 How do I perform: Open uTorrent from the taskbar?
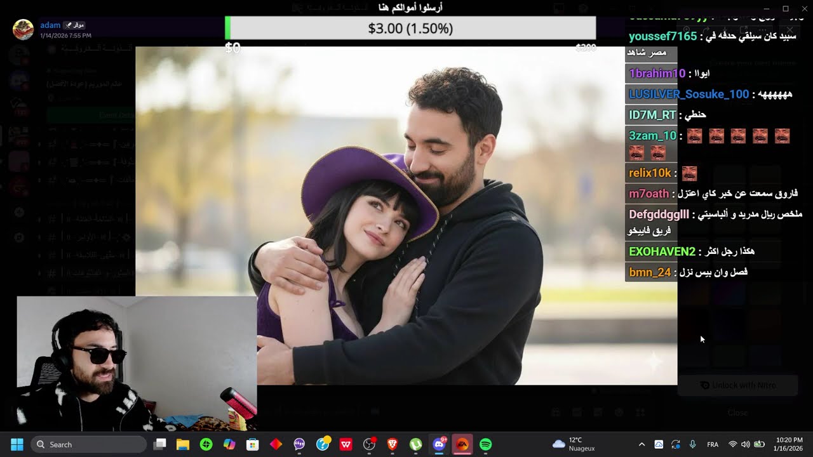pos(415,444)
